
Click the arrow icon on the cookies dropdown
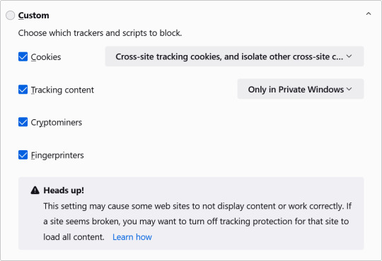pyautogui.click(x=349, y=56)
